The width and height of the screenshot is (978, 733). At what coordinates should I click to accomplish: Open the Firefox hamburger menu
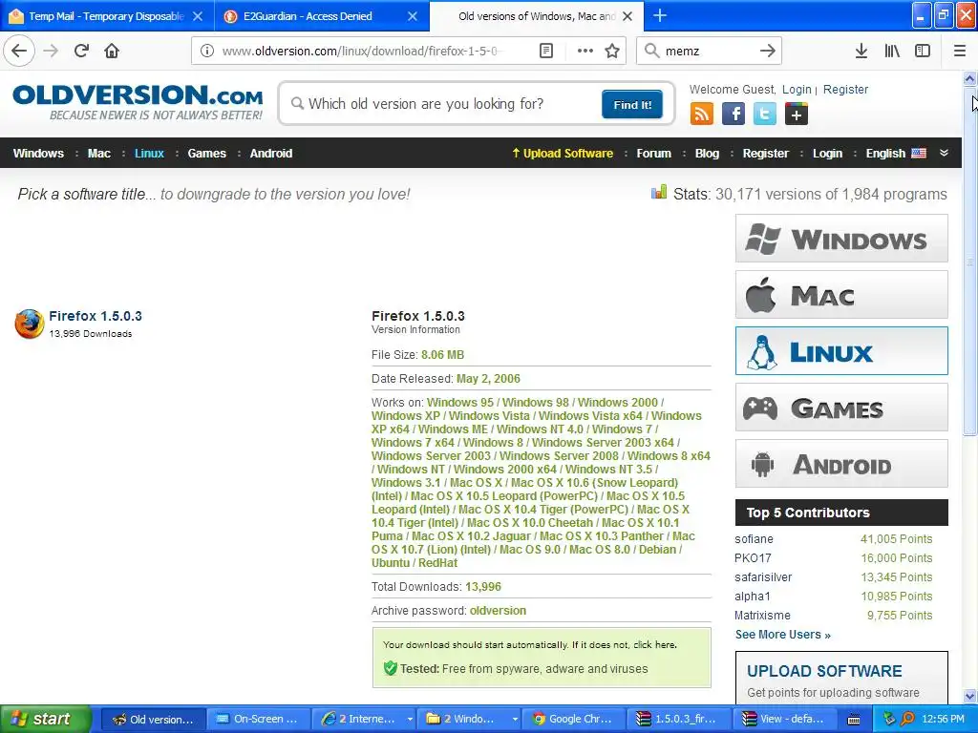(959, 52)
